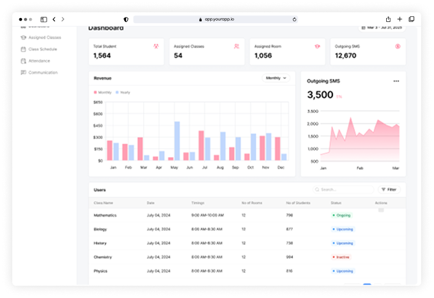This screenshot has width=434, height=298.
Task: Click the privacy shield icon near address bar
Action: (126, 19)
